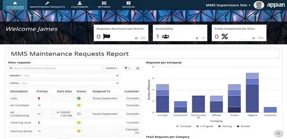Image resolution: width=287 pixels, height=139 pixels.
Task: Click the 4/13/2021 start date cell
Action: pyautogui.click(x=64, y=114)
